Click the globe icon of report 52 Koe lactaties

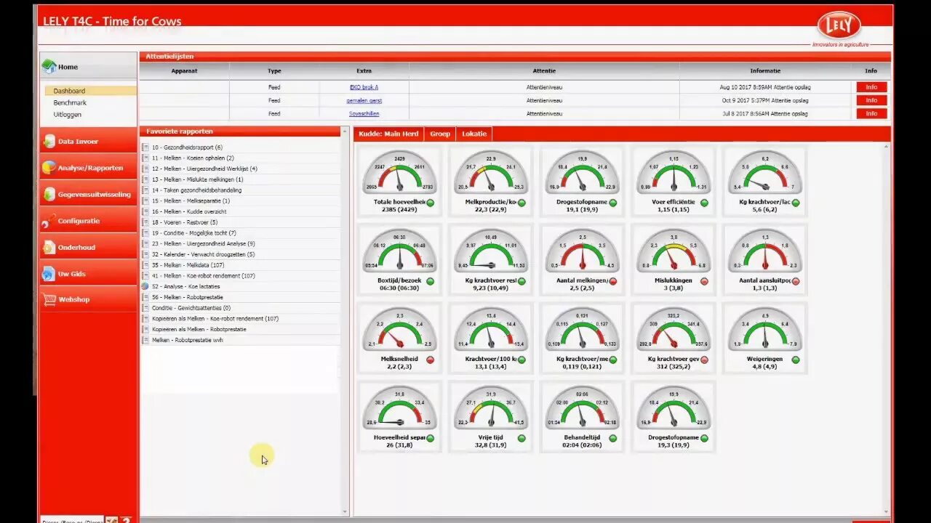145,286
